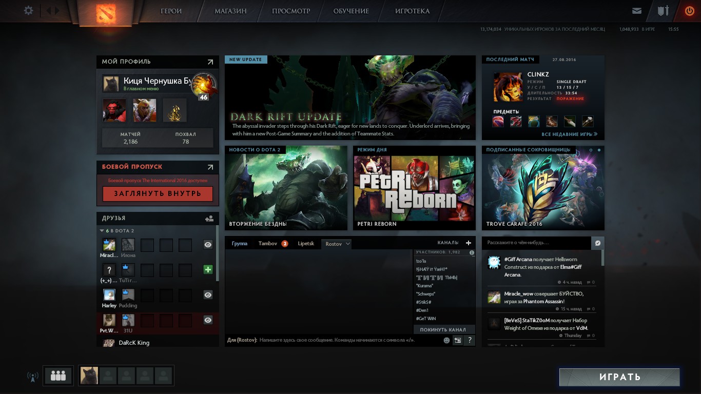Screen dimensions: 701x394
Task: Select the Invoker hero icon in profile
Action: pos(145,110)
